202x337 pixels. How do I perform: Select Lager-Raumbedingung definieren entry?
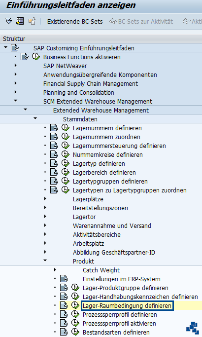(127, 305)
